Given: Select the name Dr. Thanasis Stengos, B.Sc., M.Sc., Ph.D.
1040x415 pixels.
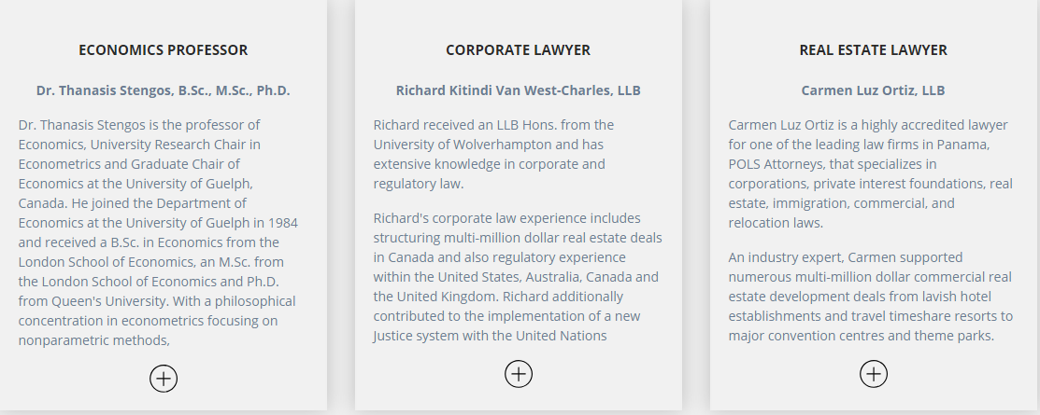Looking at the screenshot, I should (x=164, y=90).
